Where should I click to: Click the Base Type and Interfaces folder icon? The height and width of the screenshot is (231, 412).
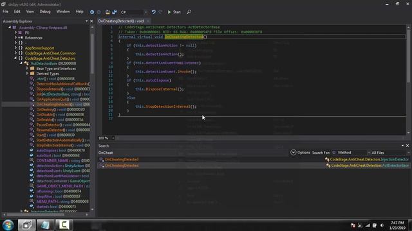pos(32,69)
